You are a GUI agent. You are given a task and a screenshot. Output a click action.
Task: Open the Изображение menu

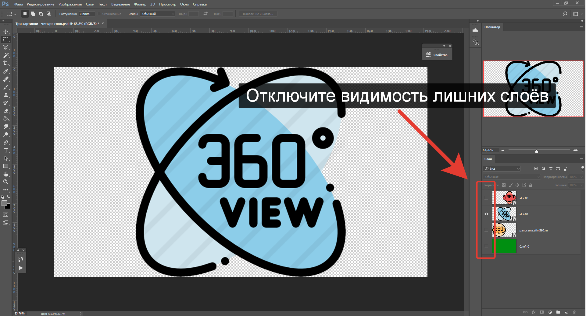click(x=70, y=4)
